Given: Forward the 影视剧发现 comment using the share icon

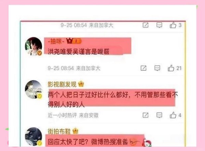Looking at the screenshot, I should [x=146, y=115].
